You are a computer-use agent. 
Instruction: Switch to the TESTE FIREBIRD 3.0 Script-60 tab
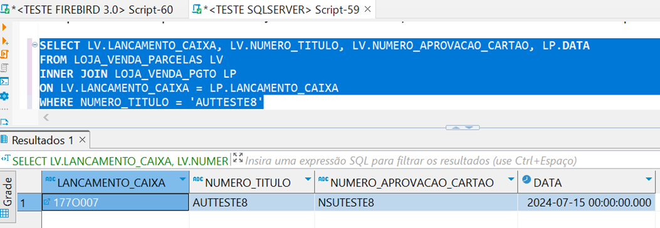pyautogui.click(x=90, y=9)
